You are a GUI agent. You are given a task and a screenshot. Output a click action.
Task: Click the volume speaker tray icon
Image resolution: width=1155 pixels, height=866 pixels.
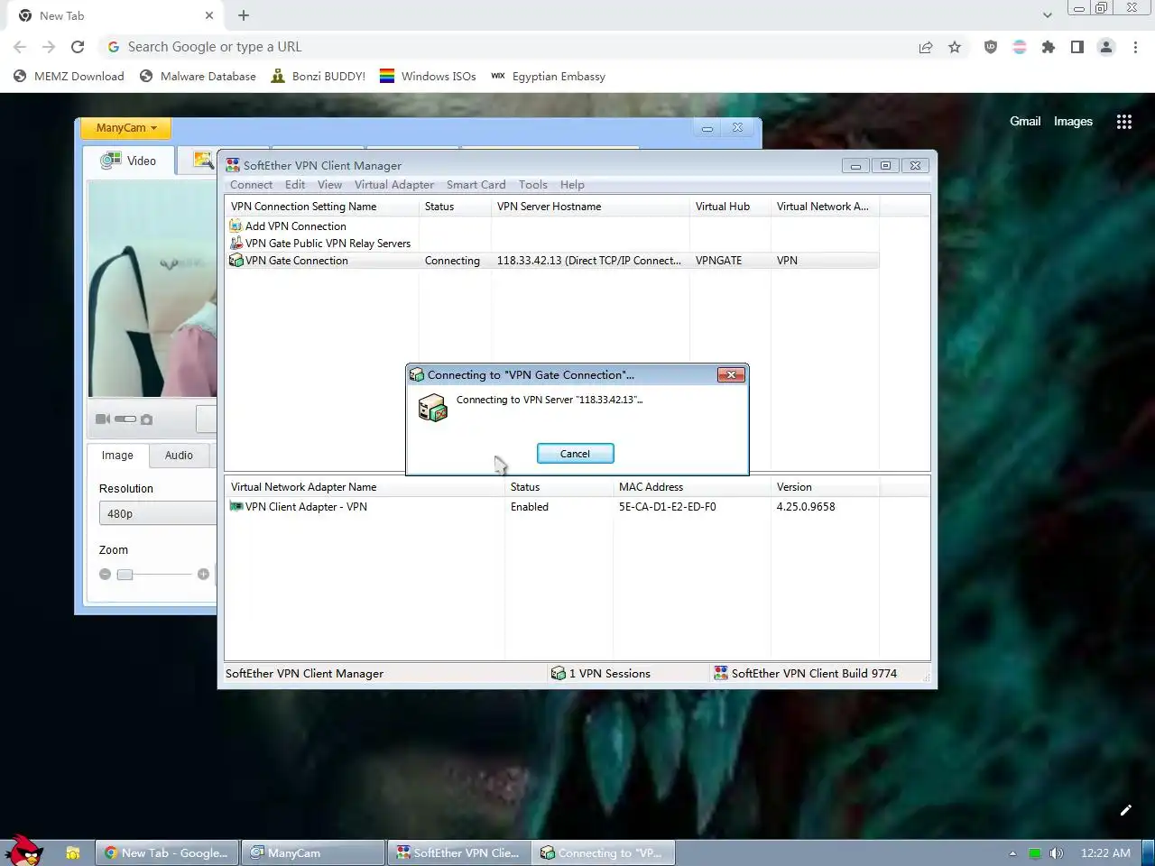coord(1057,853)
